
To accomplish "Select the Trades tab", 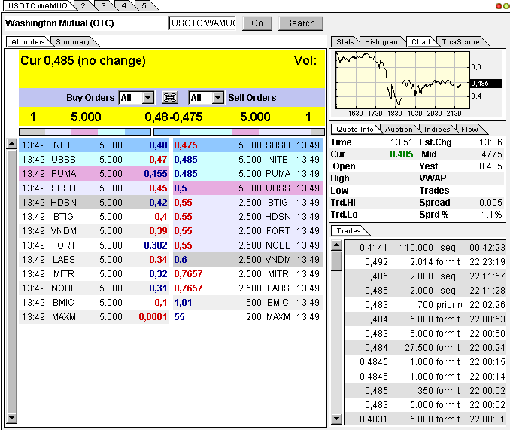I will point(349,230).
